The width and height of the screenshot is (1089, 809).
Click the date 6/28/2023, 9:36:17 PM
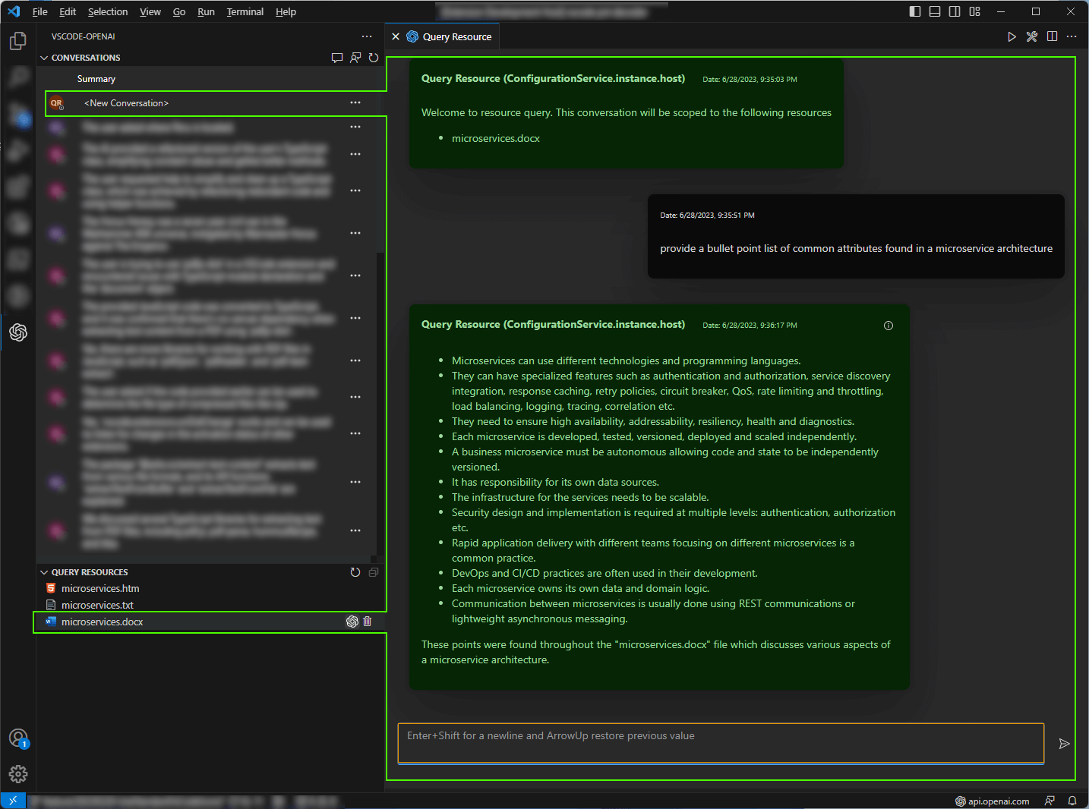tap(750, 326)
